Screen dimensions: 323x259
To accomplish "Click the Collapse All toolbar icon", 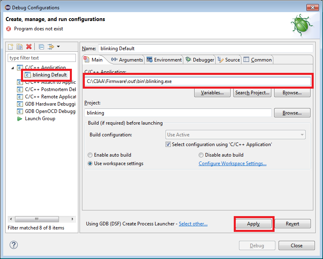I will 42,47.
